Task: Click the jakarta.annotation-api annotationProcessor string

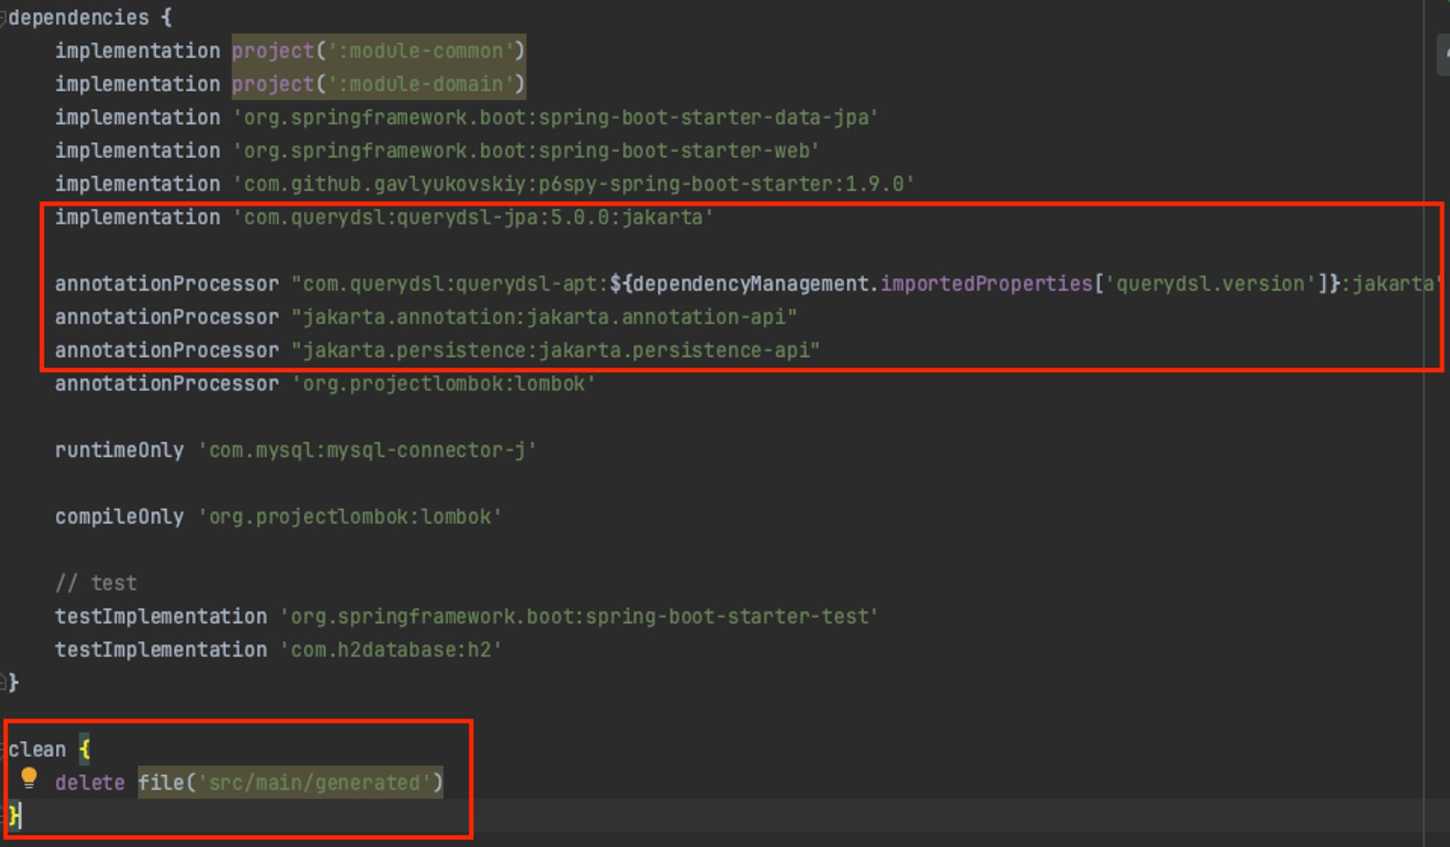Action: coord(544,317)
